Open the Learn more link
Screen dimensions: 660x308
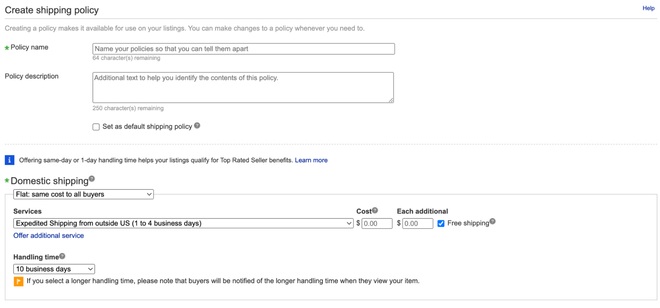(311, 160)
